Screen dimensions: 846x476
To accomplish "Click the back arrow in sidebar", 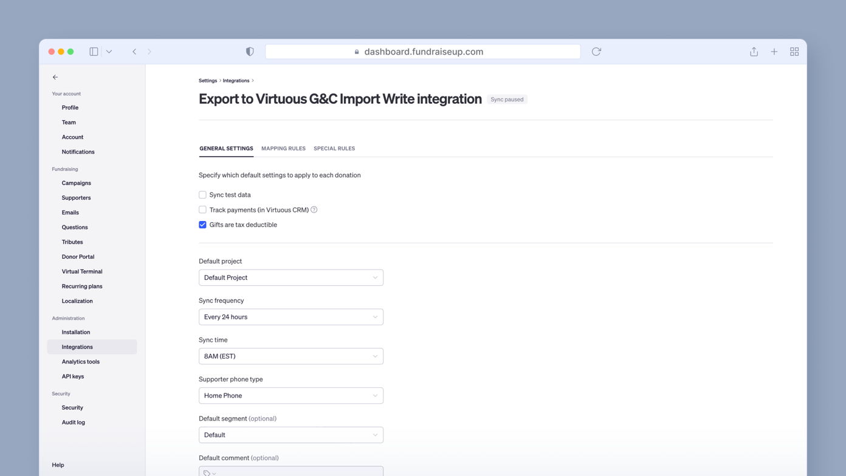I will point(55,77).
